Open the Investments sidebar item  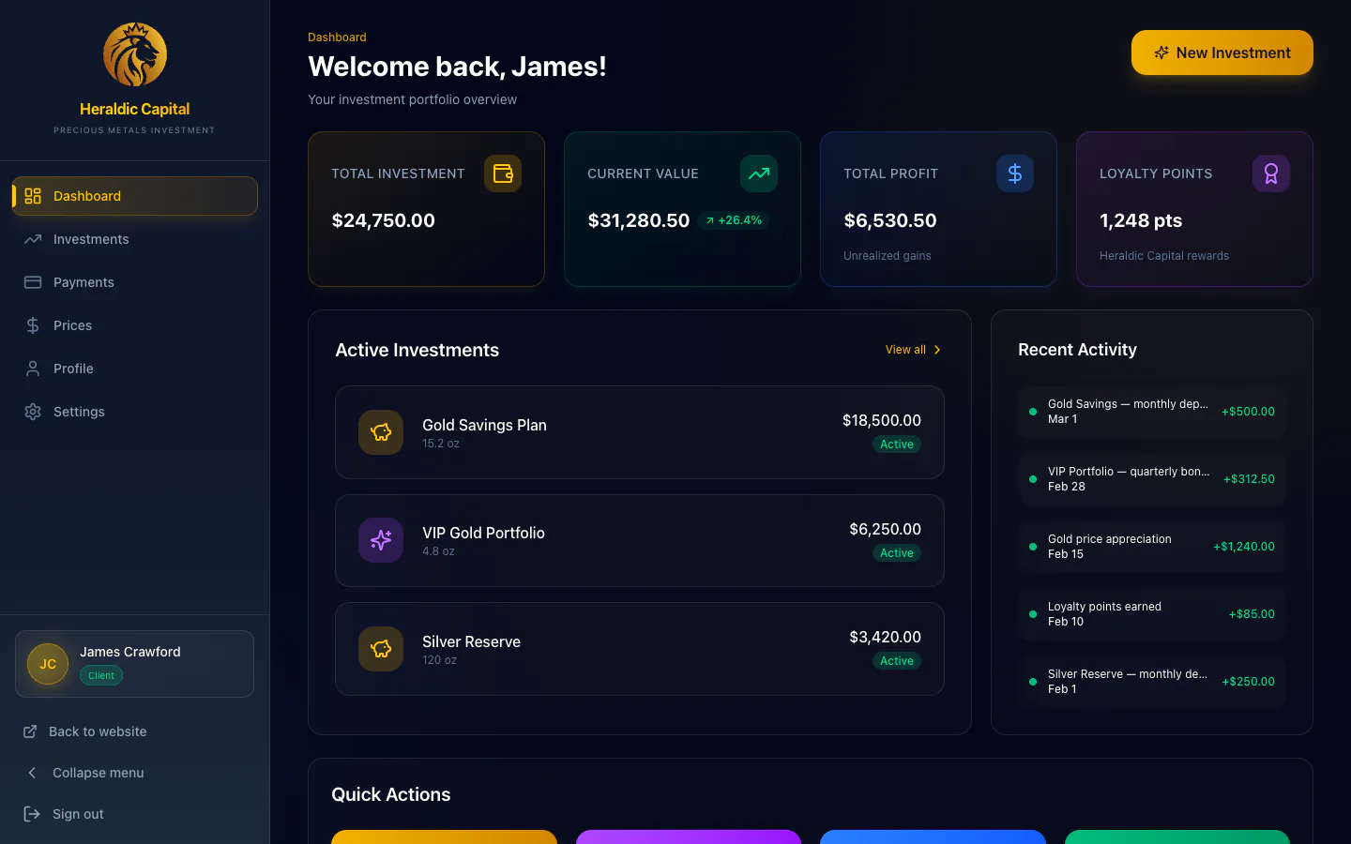91,239
